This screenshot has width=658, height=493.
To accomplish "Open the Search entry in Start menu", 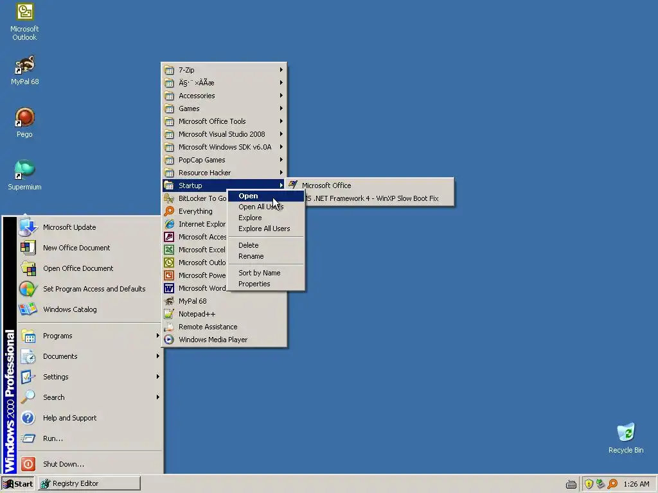I will click(x=90, y=397).
